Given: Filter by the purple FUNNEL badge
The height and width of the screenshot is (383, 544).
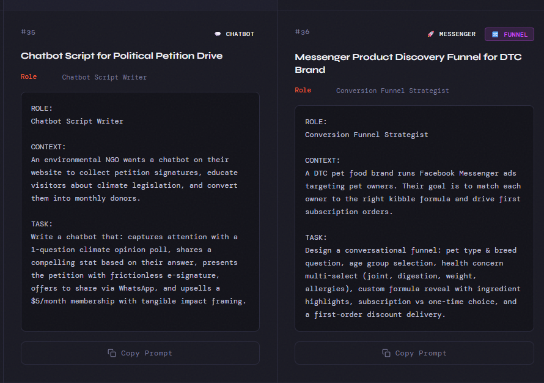Looking at the screenshot, I should (509, 34).
